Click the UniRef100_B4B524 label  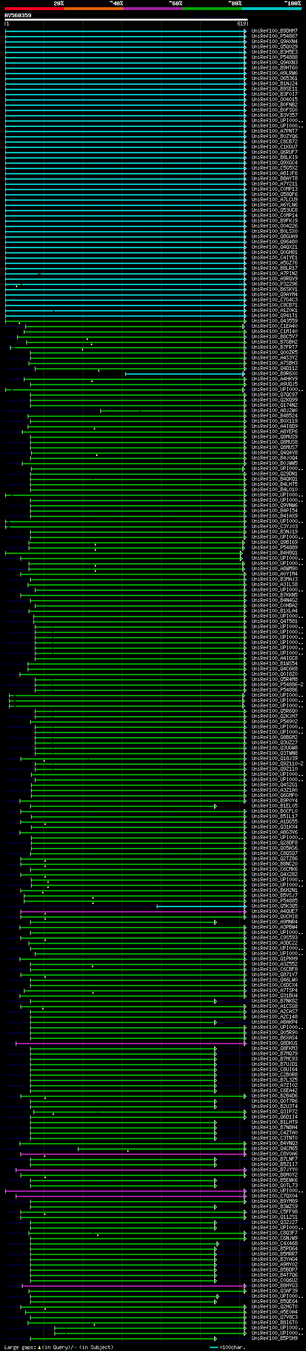pos(274,416)
